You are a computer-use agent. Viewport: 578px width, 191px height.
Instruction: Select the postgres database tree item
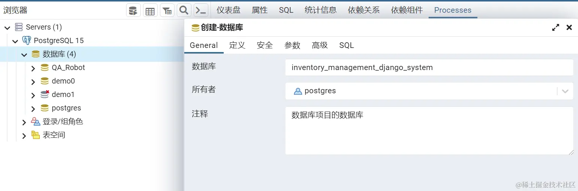[x=66, y=108]
